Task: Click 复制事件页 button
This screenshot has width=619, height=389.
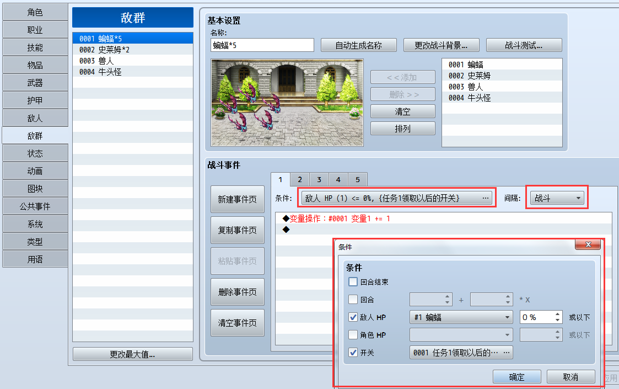Action: pos(237,230)
